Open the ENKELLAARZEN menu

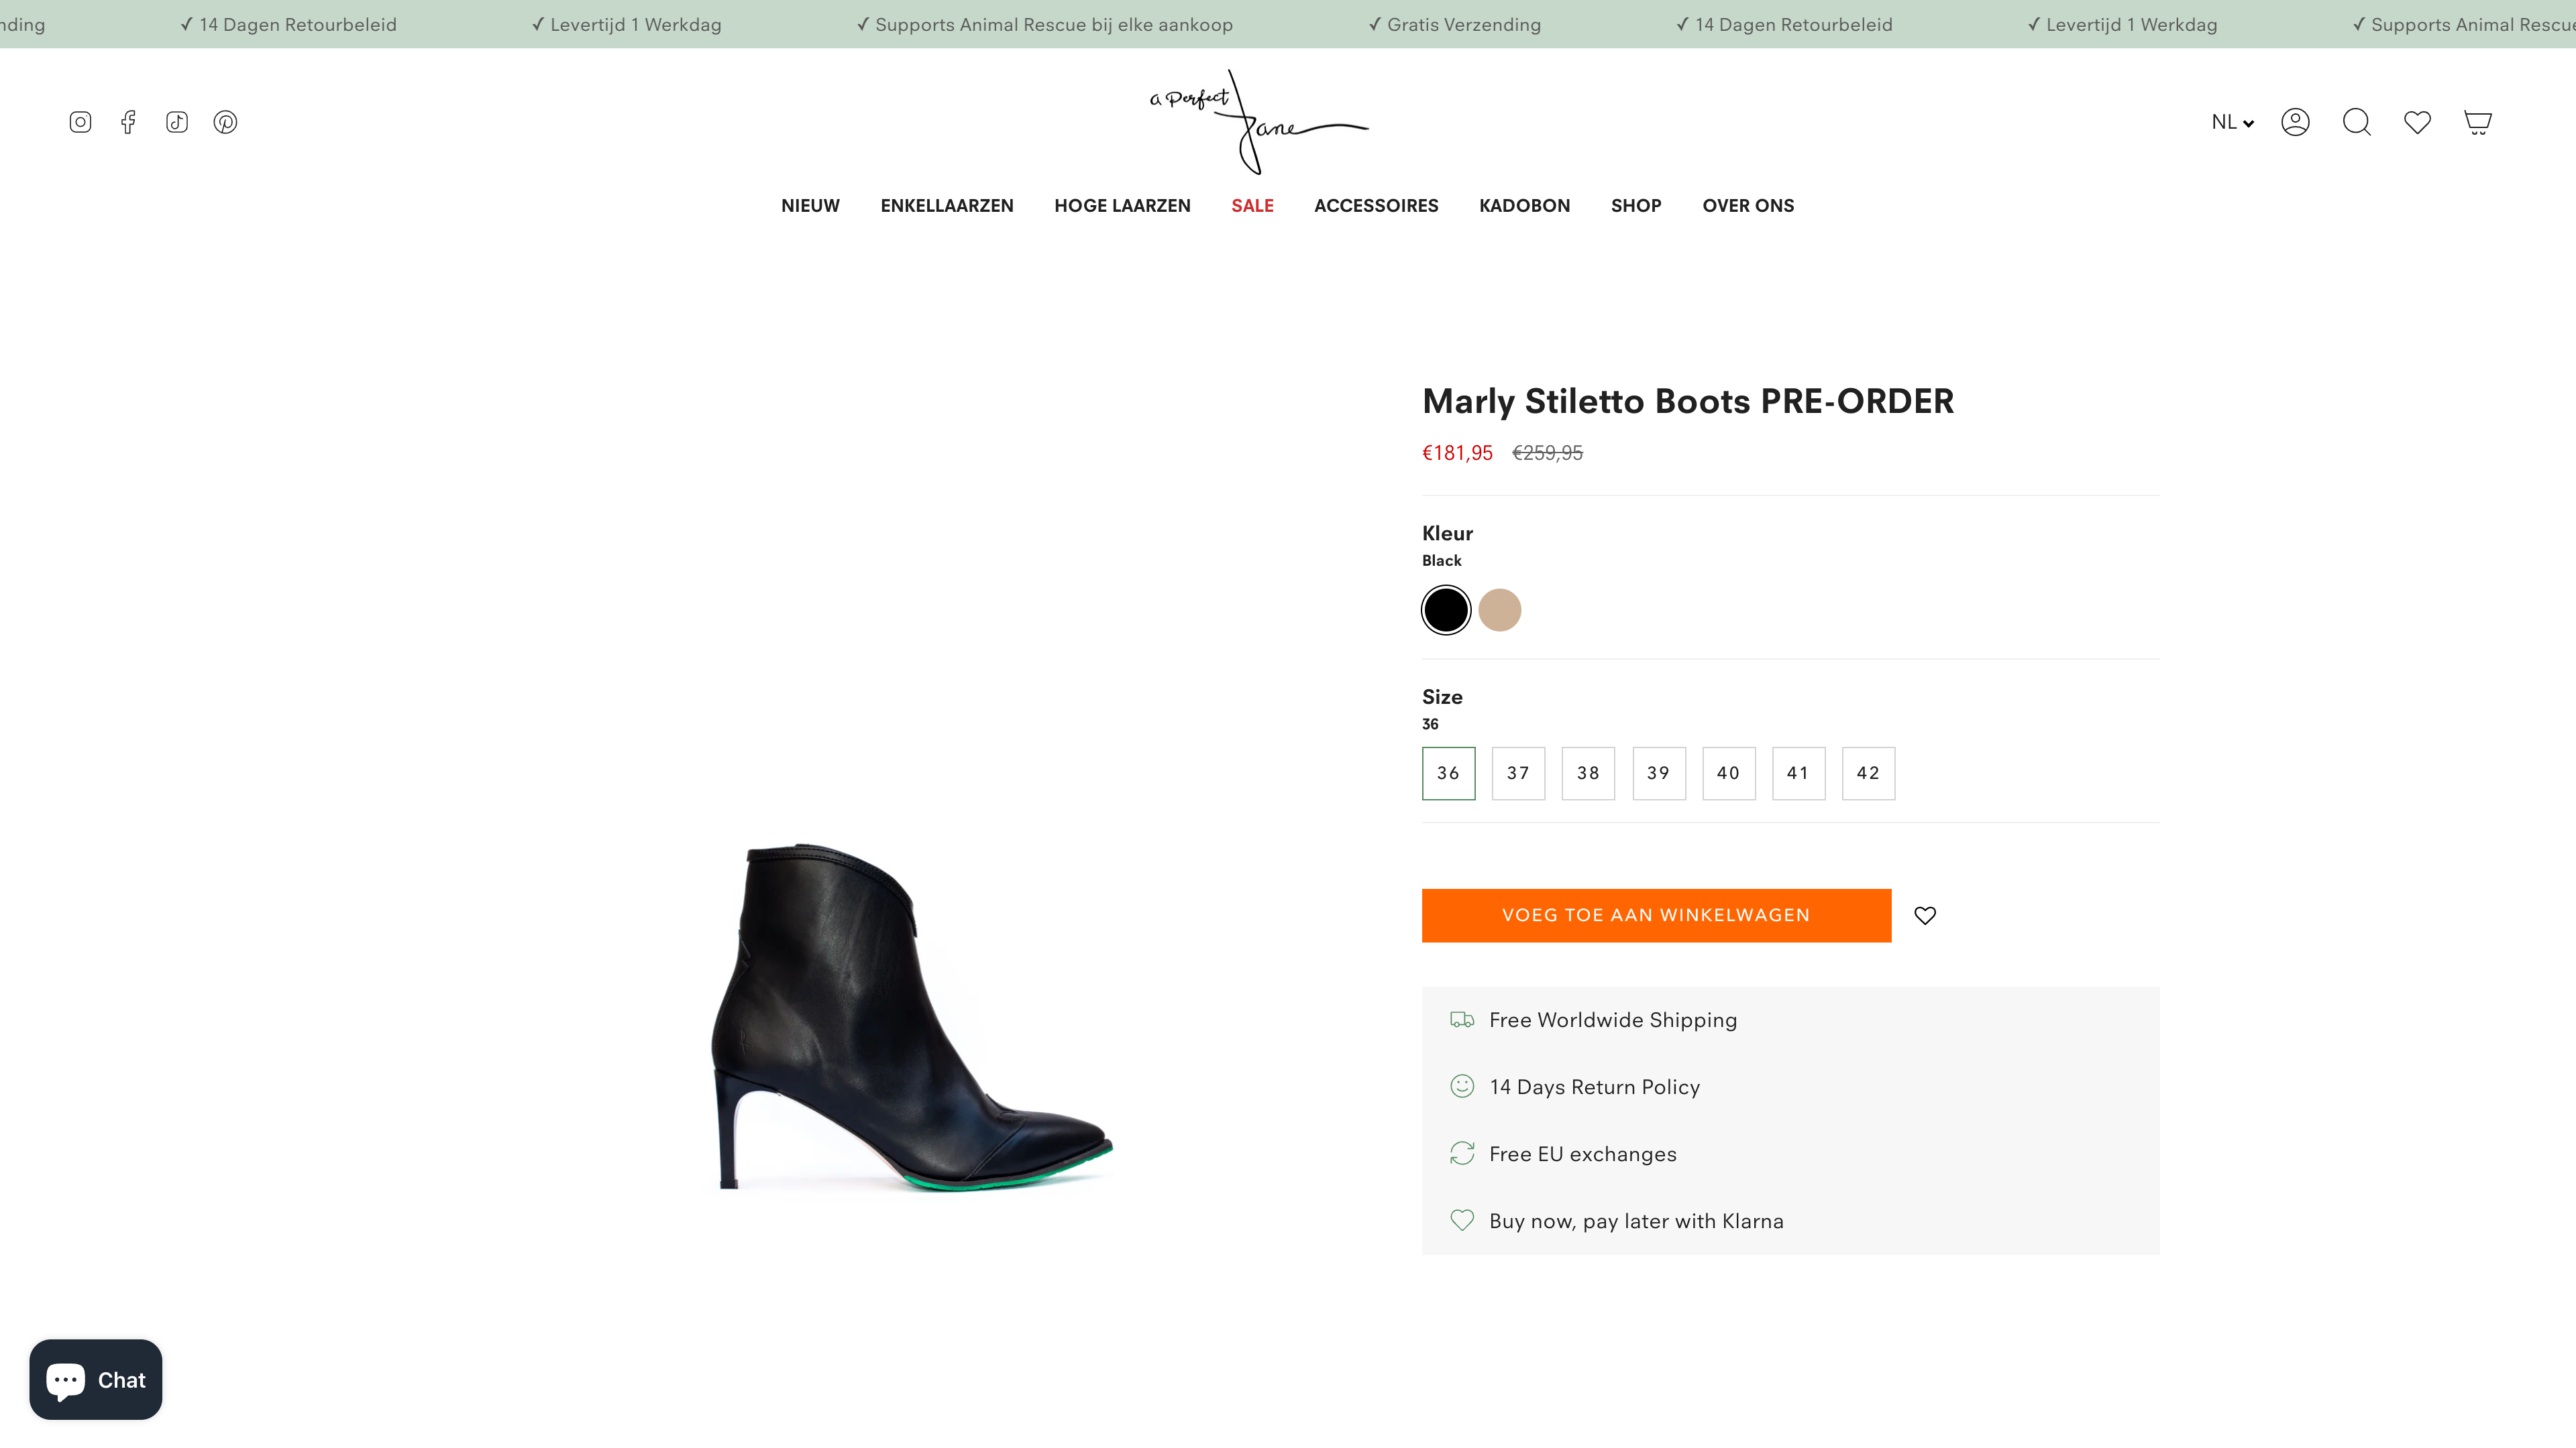[947, 206]
